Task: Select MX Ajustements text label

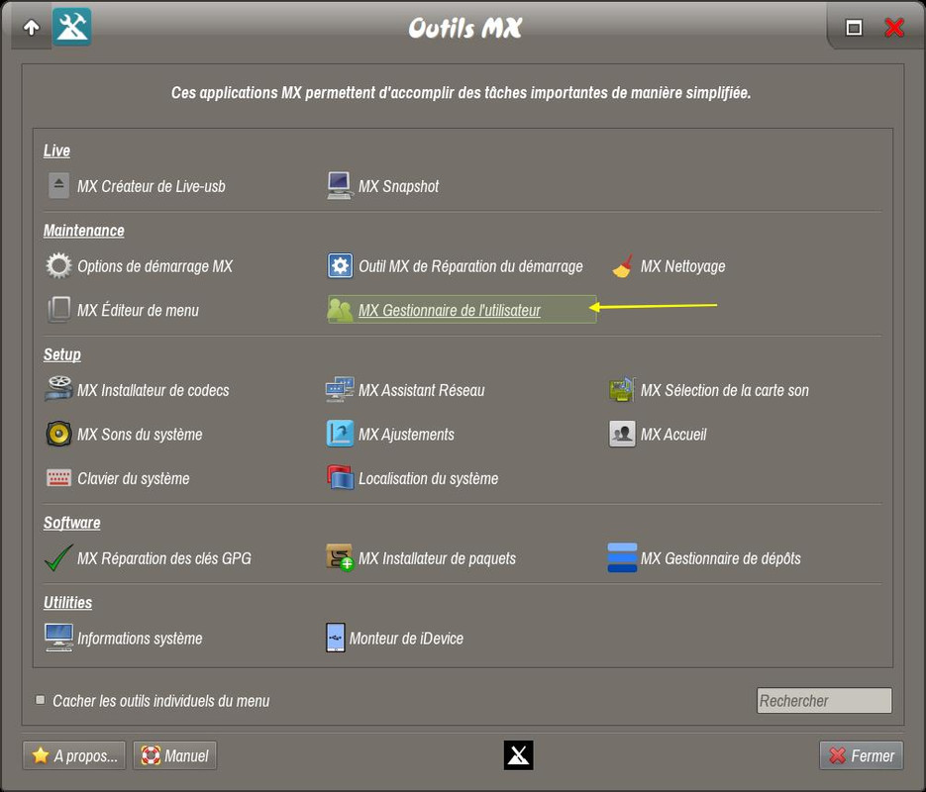Action: 406,435
